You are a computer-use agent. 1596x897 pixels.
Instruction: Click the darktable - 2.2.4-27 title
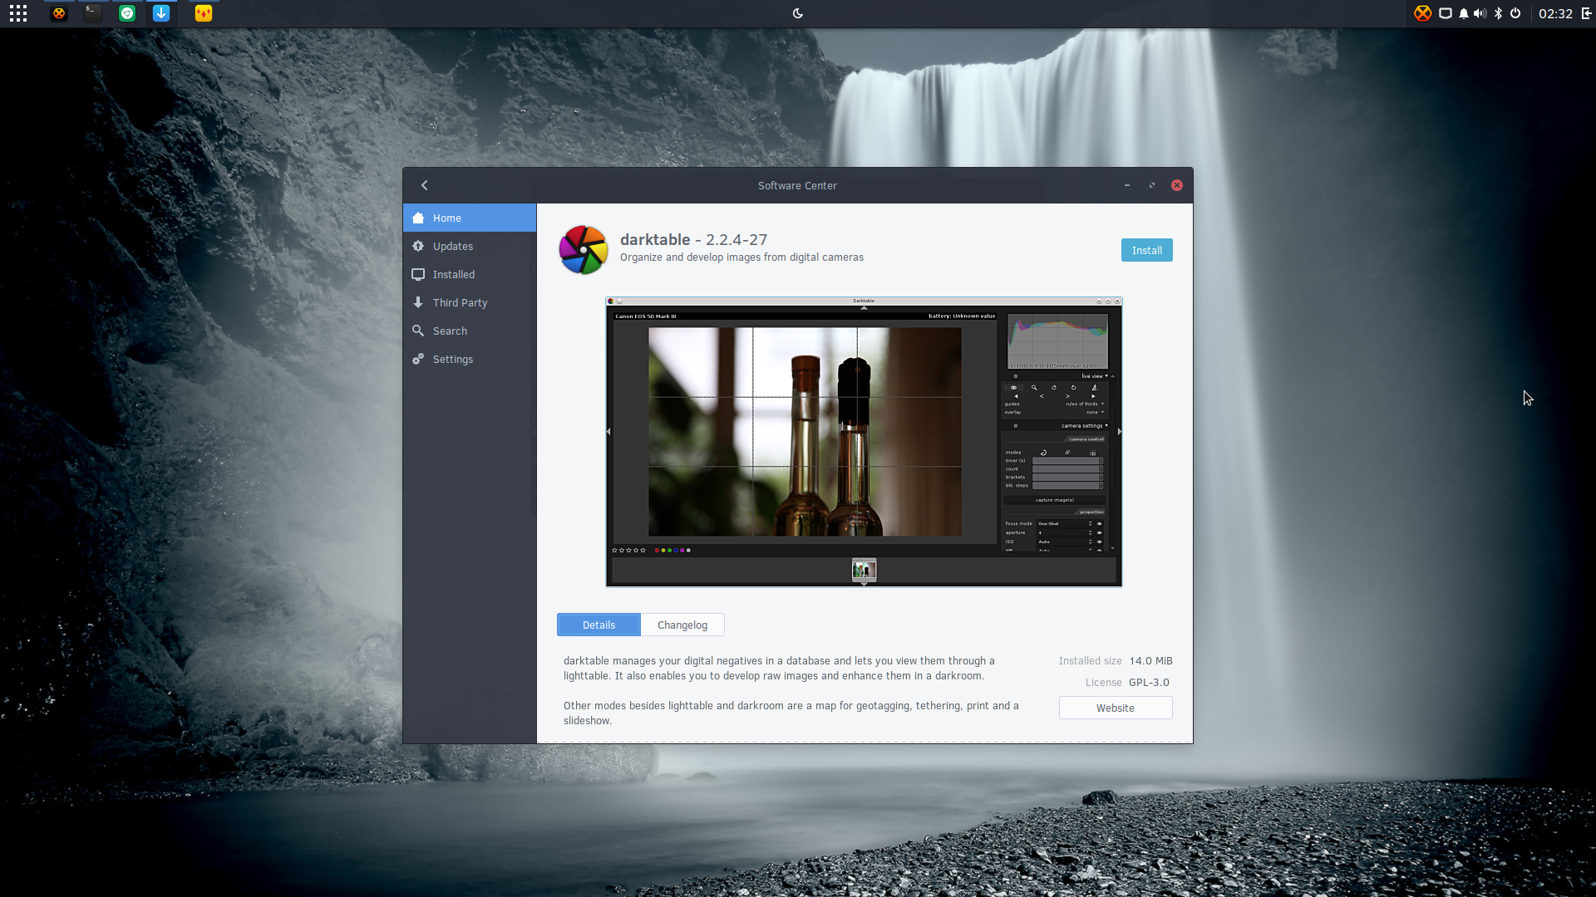pos(693,239)
